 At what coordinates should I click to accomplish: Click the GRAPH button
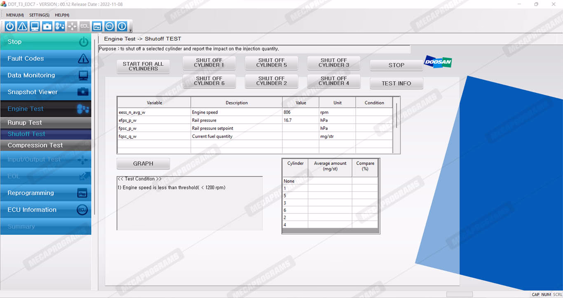tap(143, 164)
